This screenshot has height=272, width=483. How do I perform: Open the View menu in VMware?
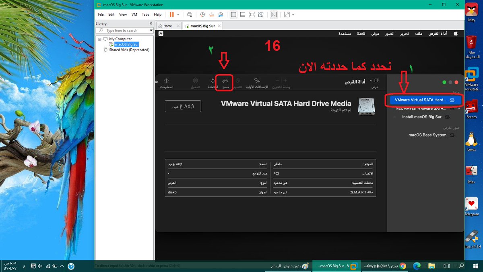coord(123,15)
